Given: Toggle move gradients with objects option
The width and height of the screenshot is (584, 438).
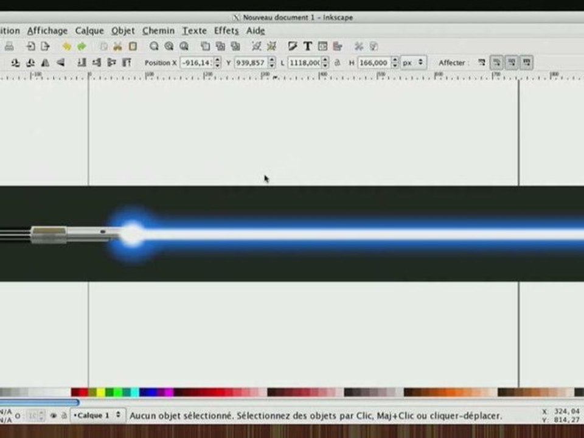Looking at the screenshot, I should click(512, 63).
